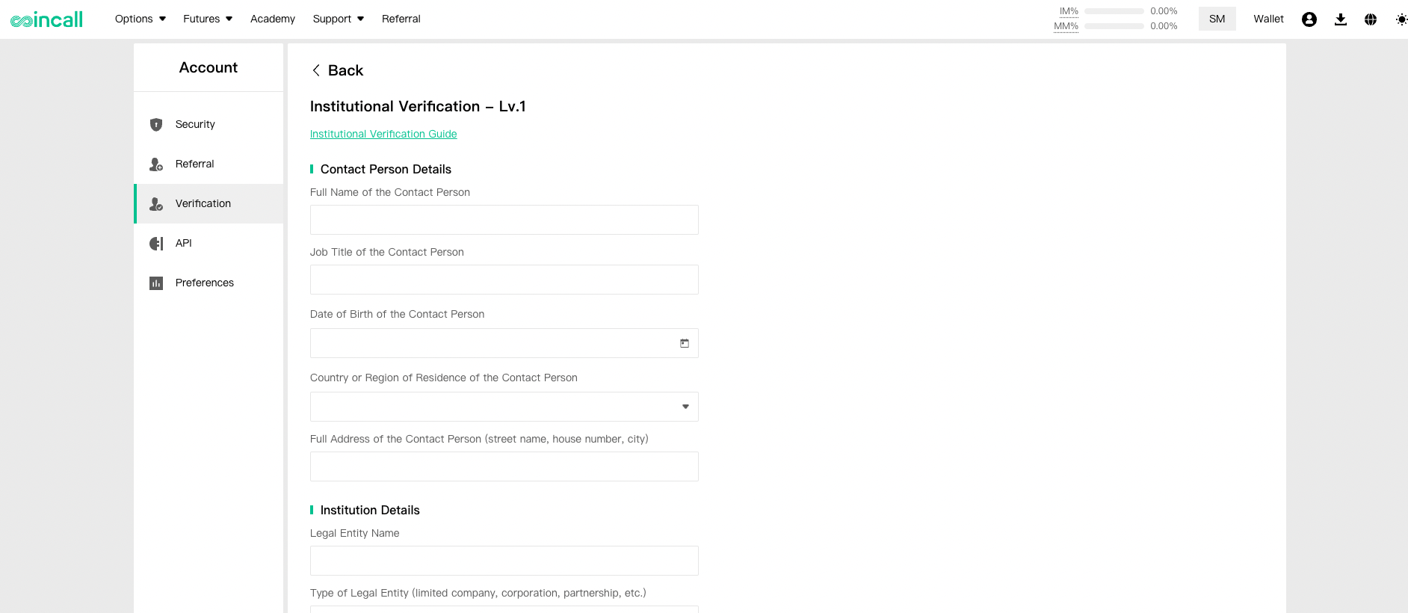Focus the Legal Entity Name field
The image size is (1408, 613).
tap(504, 561)
